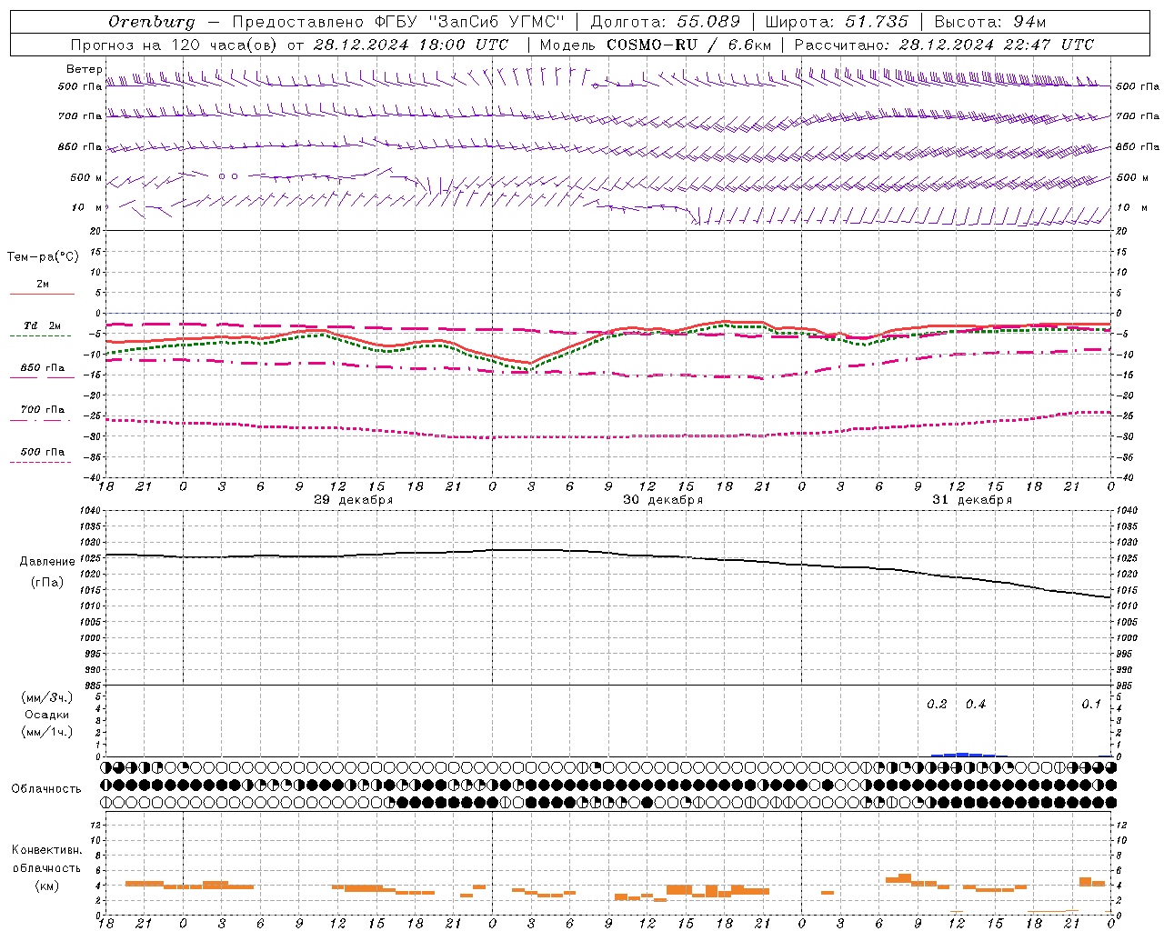Viewport: 1164px width, 931px height.
Task: Select the text Предоставлено ФГБУ "ЗапСиб УГМС"
Action: click(398, 22)
